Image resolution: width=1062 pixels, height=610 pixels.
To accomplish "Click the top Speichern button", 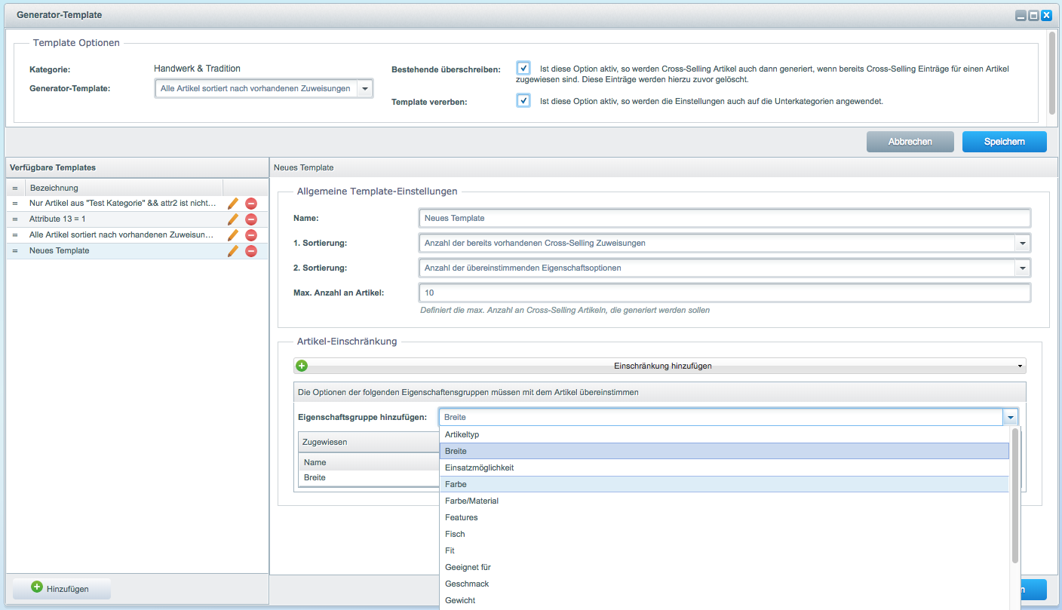I will (1004, 142).
